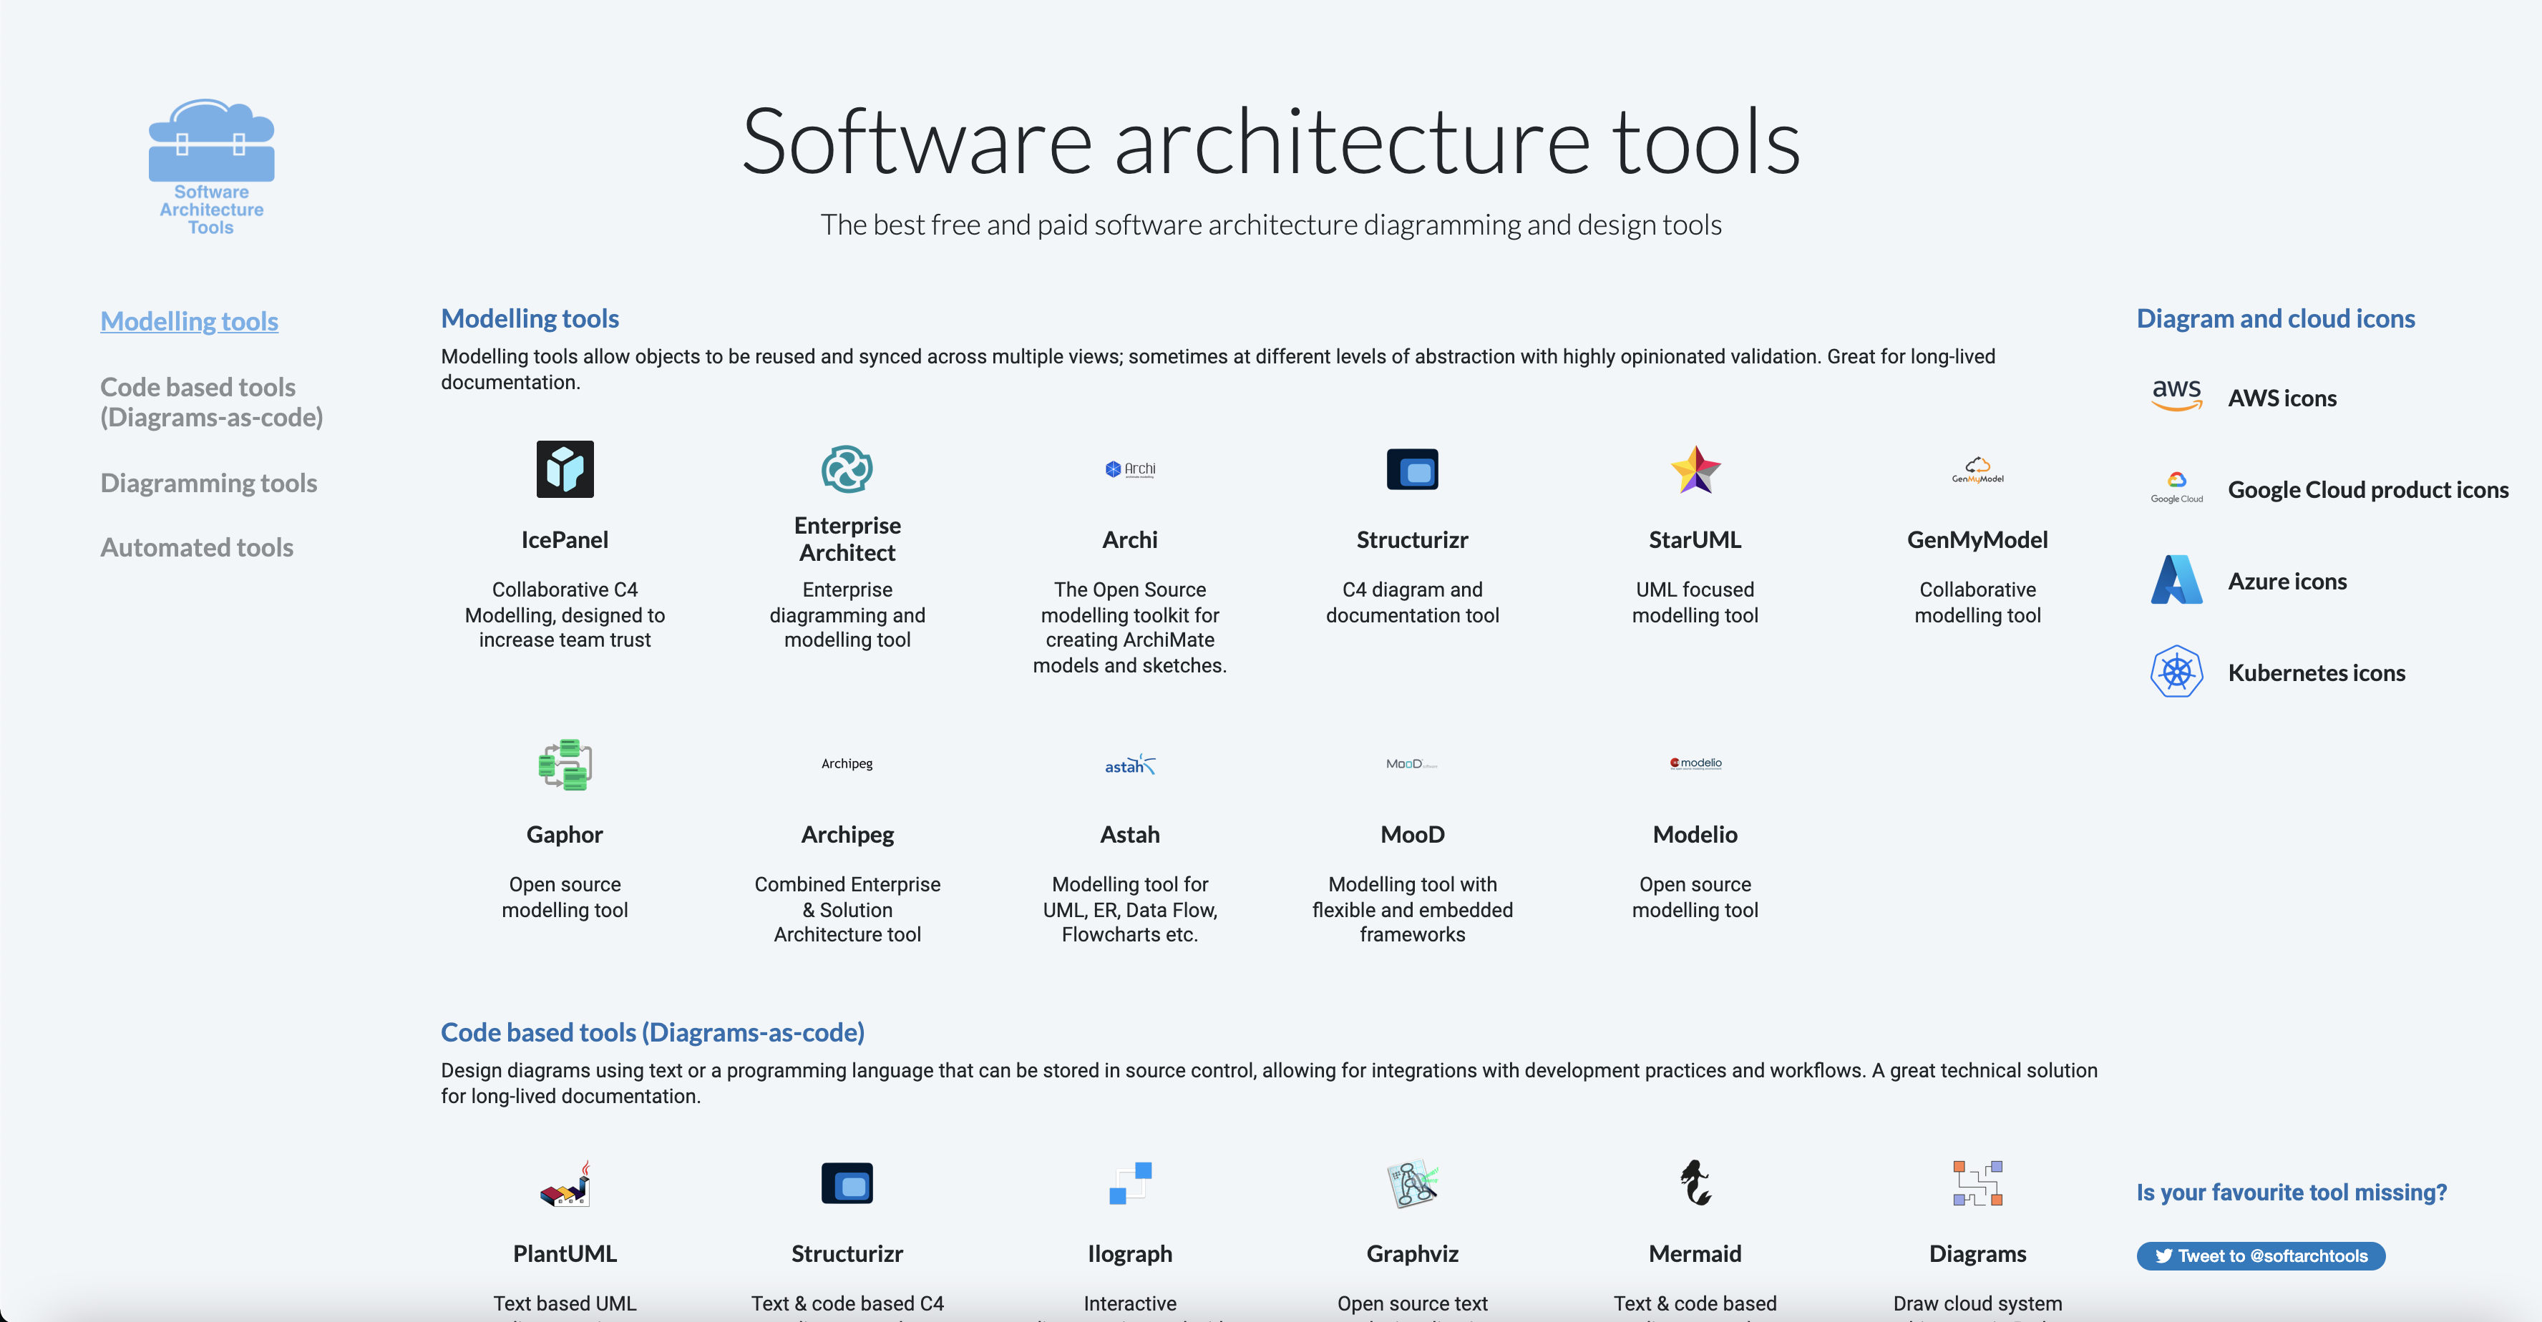
Task: Select the StarUML star icon
Action: (x=1695, y=469)
